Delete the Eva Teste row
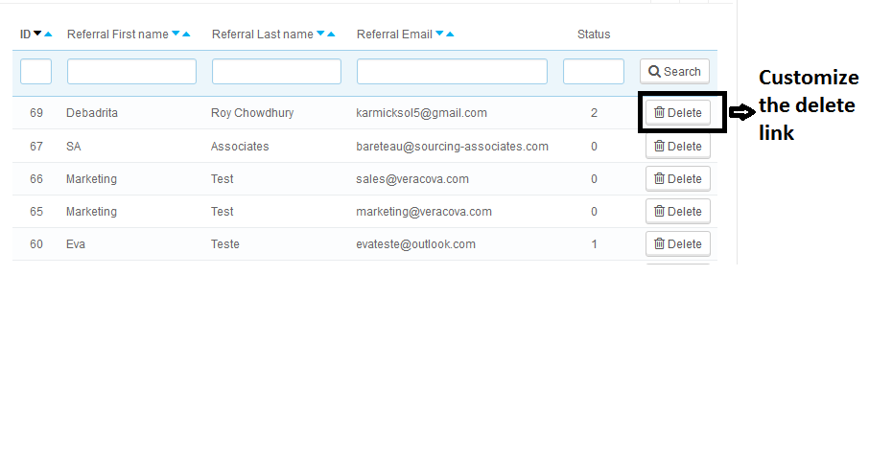 tap(678, 244)
